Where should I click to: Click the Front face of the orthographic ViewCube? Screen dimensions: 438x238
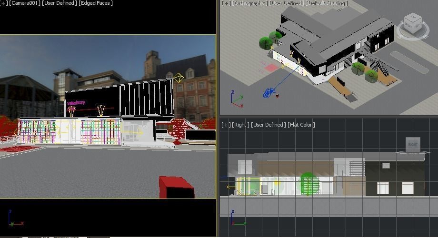pos(408,26)
